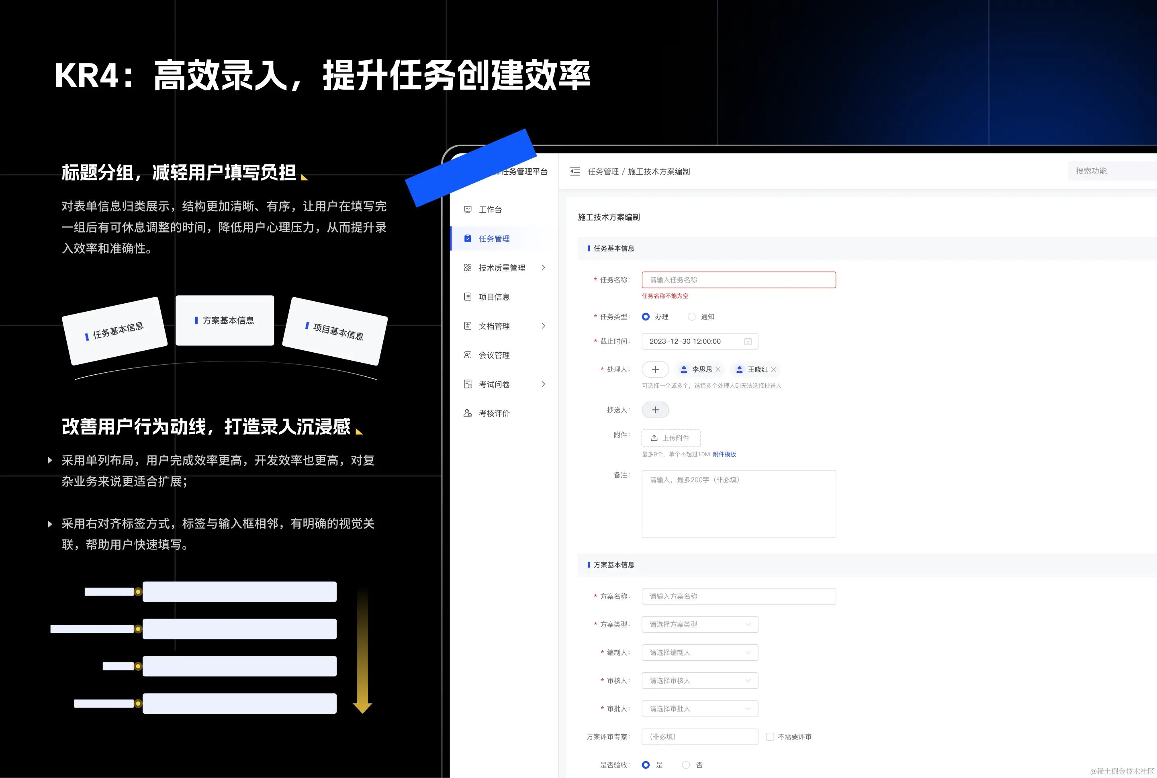Click the plus icon to add 处理人

(655, 370)
